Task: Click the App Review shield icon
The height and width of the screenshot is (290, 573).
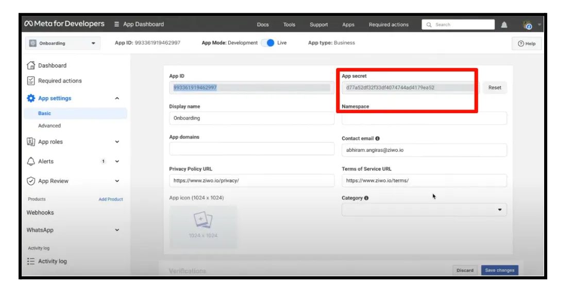Action: click(x=31, y=181)
